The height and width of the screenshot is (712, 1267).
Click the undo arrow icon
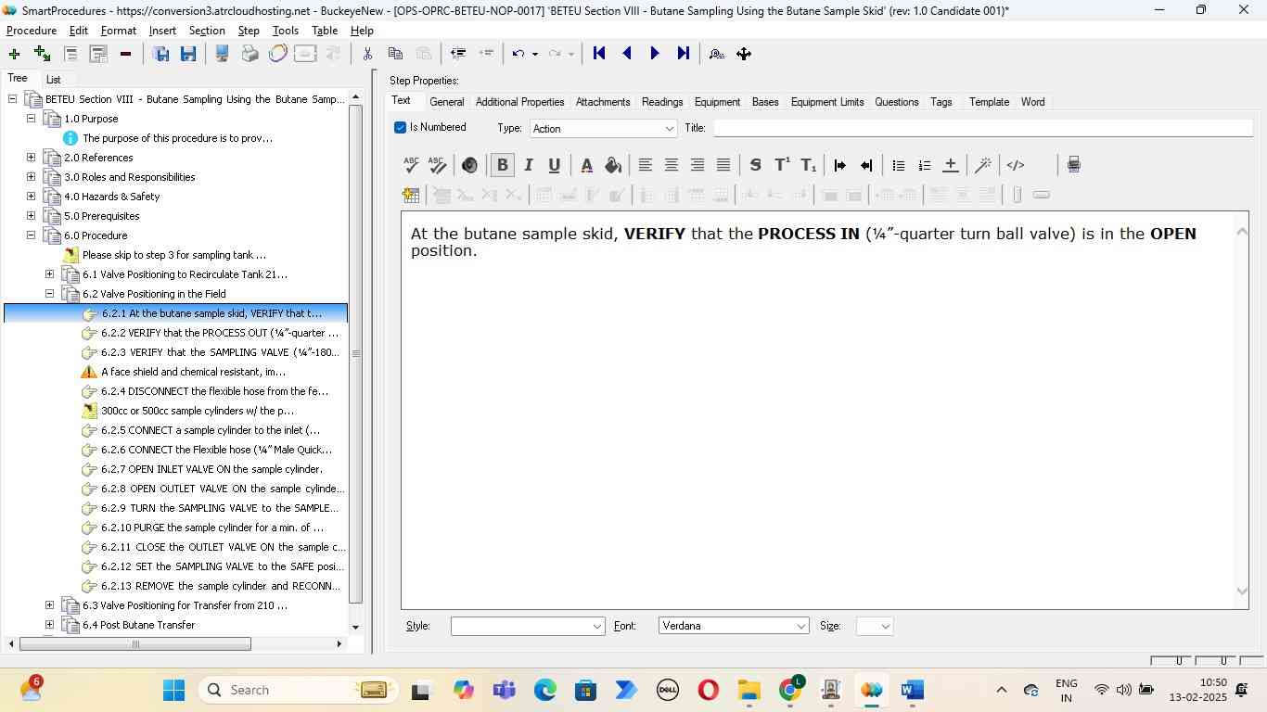pos(518,54)
